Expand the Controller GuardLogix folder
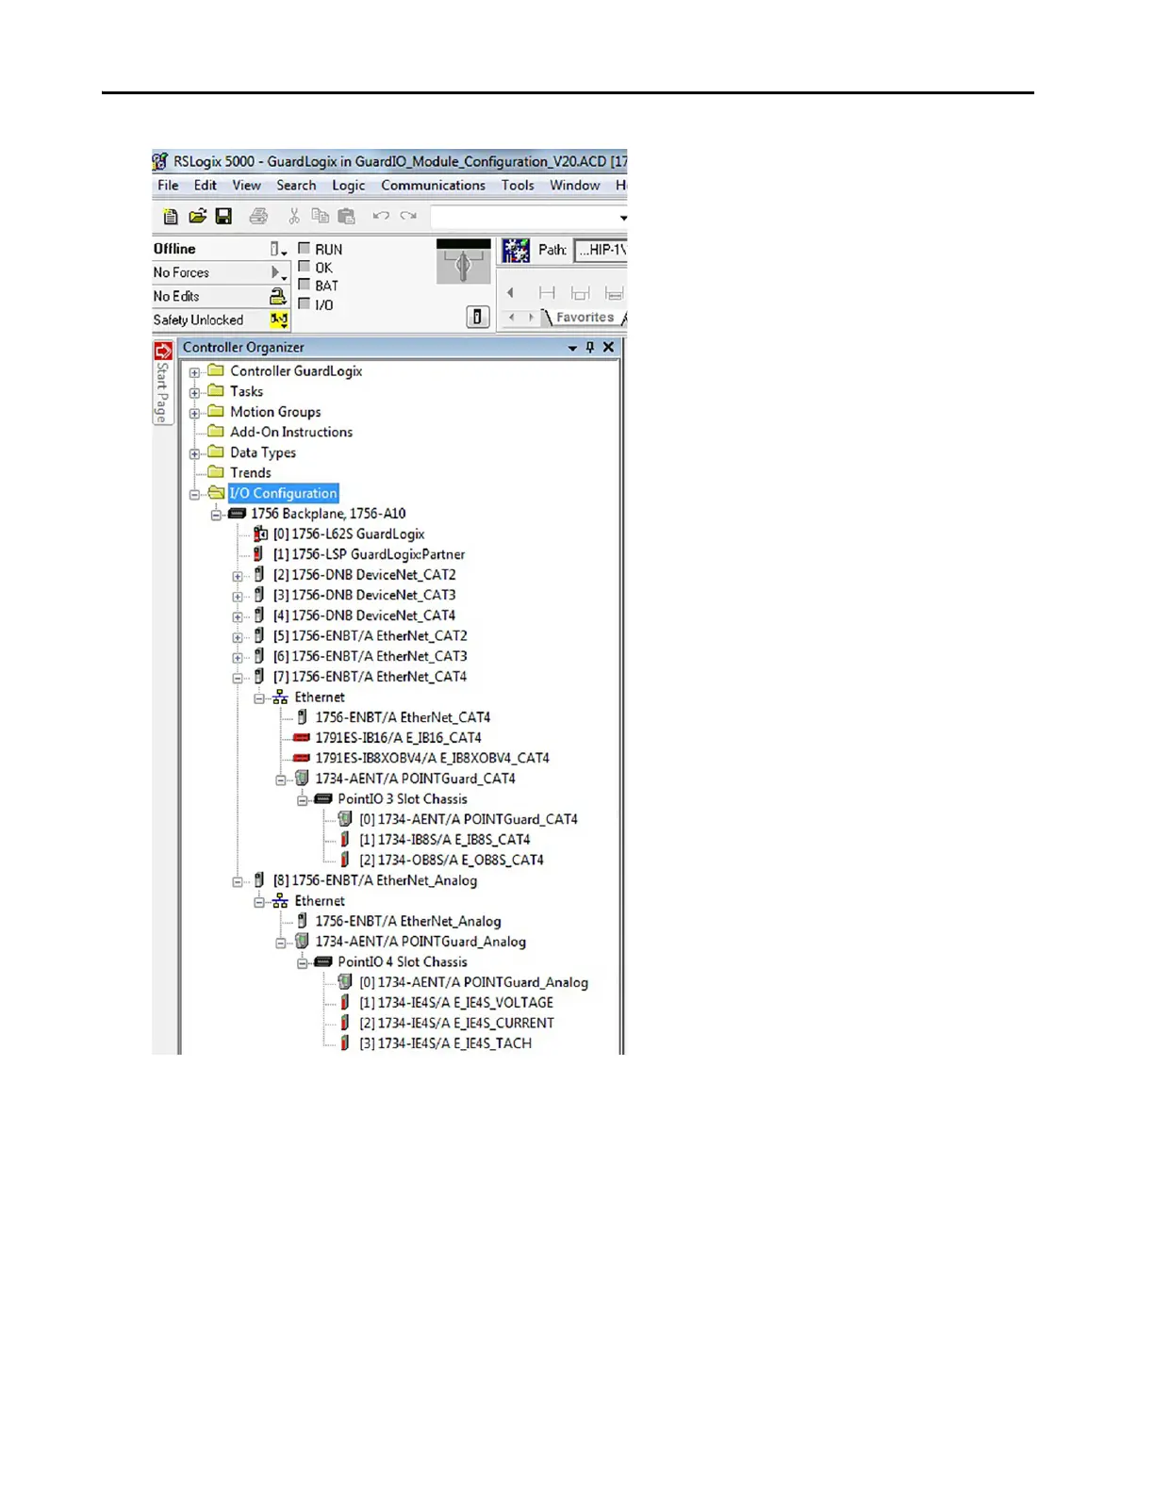Image resolution: width=1154 pixels, height=1493 pixels. point(195,372)
